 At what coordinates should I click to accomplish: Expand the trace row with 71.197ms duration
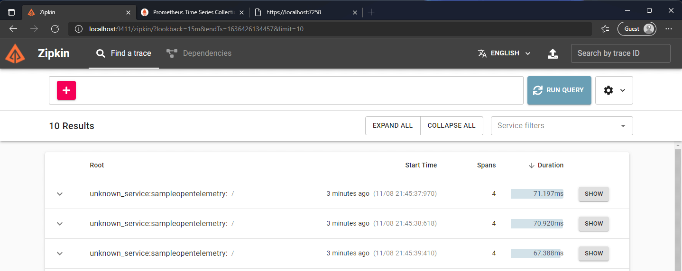60,194
